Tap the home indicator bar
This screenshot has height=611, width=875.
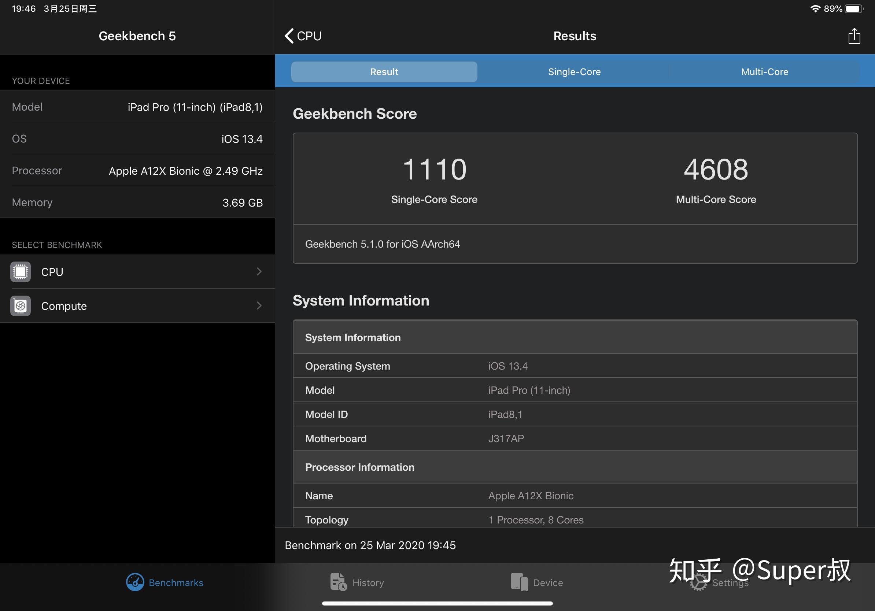point(437,603)
